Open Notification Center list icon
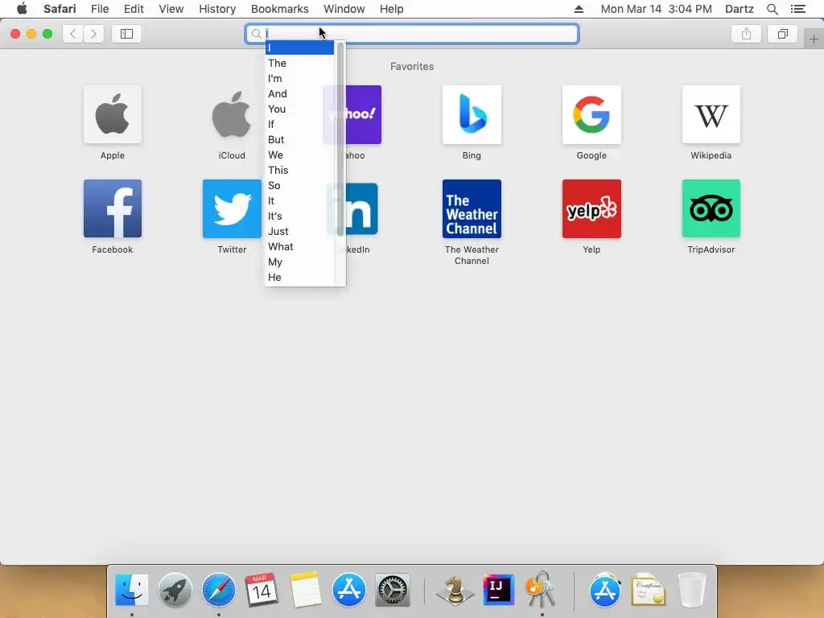824x618 pixels. [798, 9]
